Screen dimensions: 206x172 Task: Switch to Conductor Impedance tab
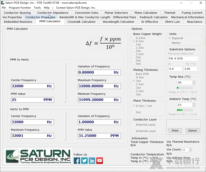point(53,13)
